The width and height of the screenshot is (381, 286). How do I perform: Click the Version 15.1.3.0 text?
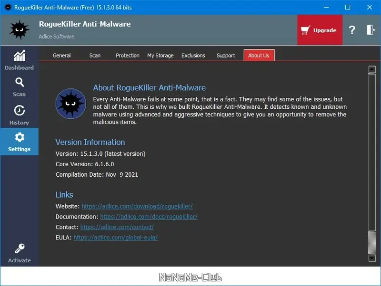coord(100,153)
